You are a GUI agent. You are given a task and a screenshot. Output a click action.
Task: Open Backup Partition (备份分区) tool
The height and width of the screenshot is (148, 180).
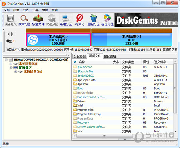(x=107, y=20)
